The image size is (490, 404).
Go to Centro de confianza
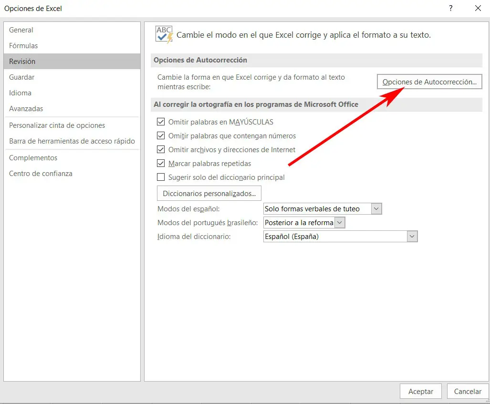point(72,174)
